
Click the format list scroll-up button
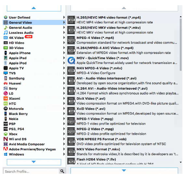click(x=124, y=8)
